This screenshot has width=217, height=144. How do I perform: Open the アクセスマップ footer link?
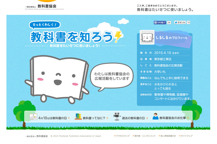[123, 136]
